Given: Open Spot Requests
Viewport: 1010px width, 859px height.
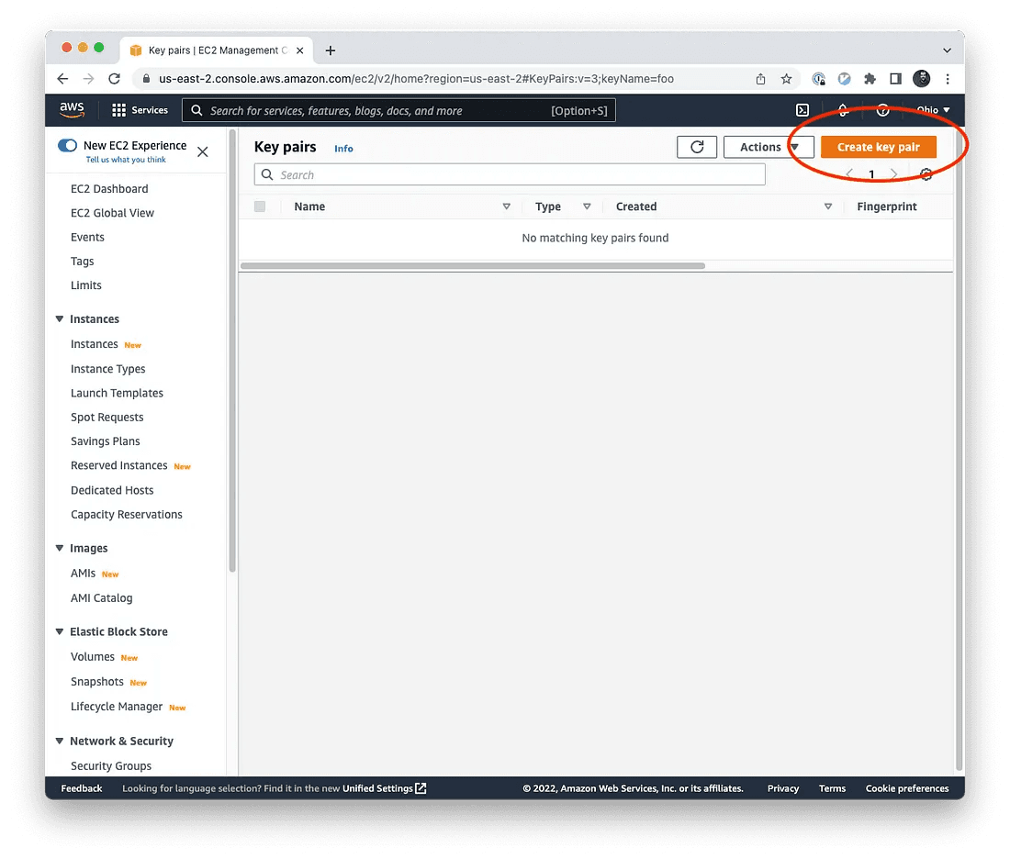Looking at the screenshot, I should 107,418.
